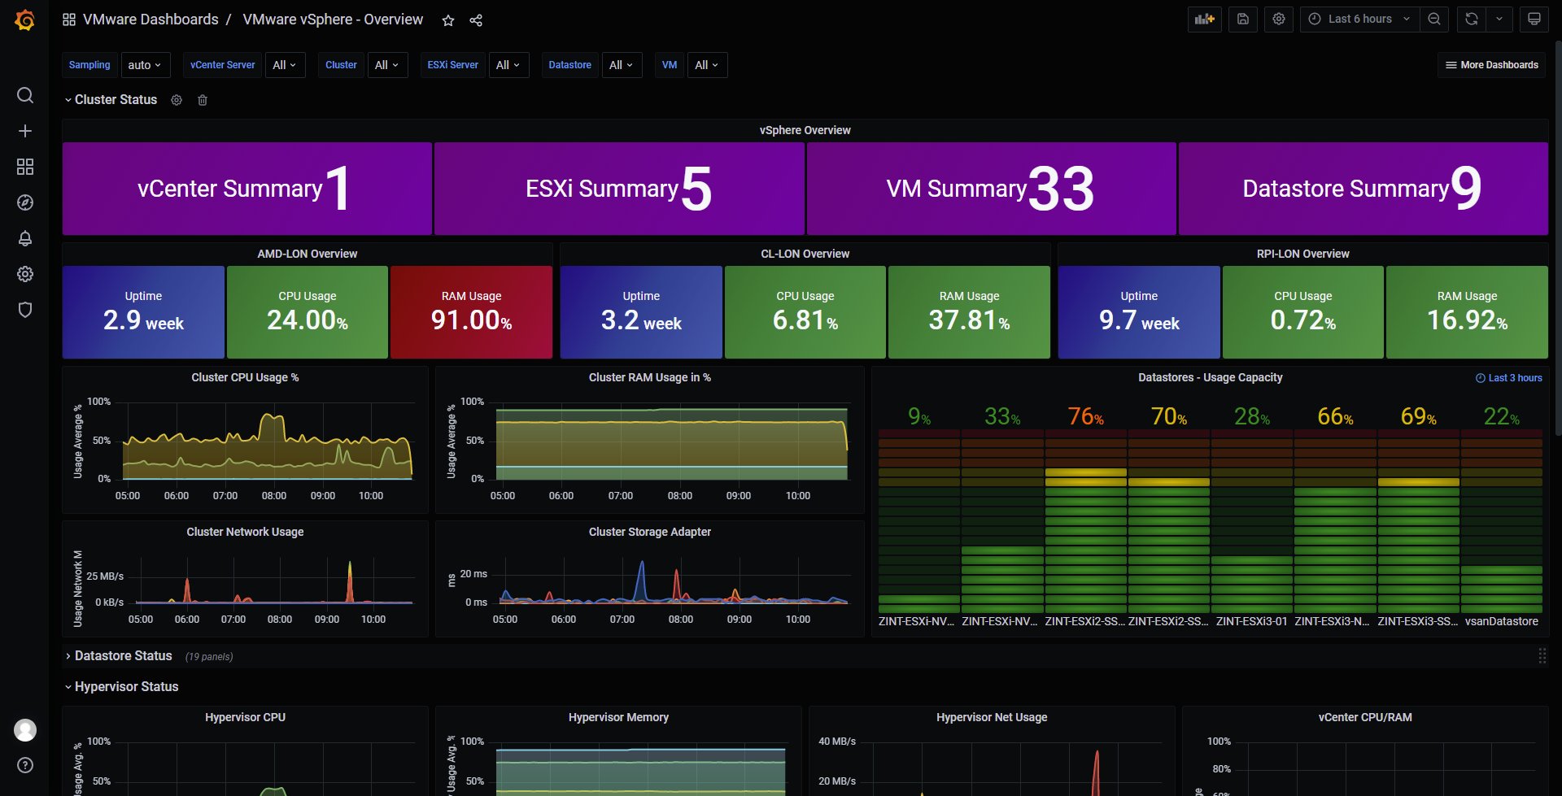Open Cluster Status row settings gear

[177, 100]
